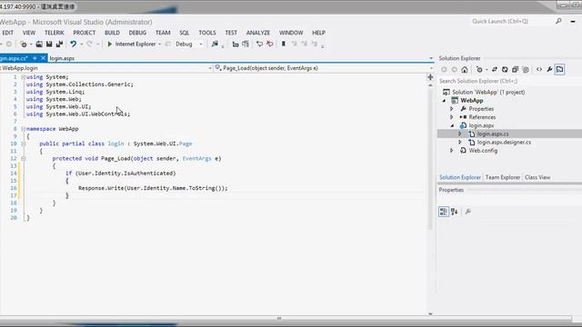Screen dimensions: 582x327
Task: Click the Search Solution Explorer field
Action: click(x=509, y=81)
